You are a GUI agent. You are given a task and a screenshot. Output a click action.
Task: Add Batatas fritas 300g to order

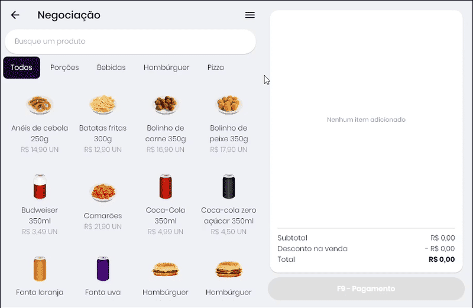coord(103,105)
